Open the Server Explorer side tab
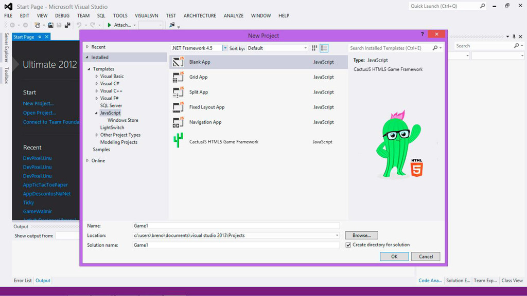The width and height of the screenshot is (527, 296). click(6, 47)
